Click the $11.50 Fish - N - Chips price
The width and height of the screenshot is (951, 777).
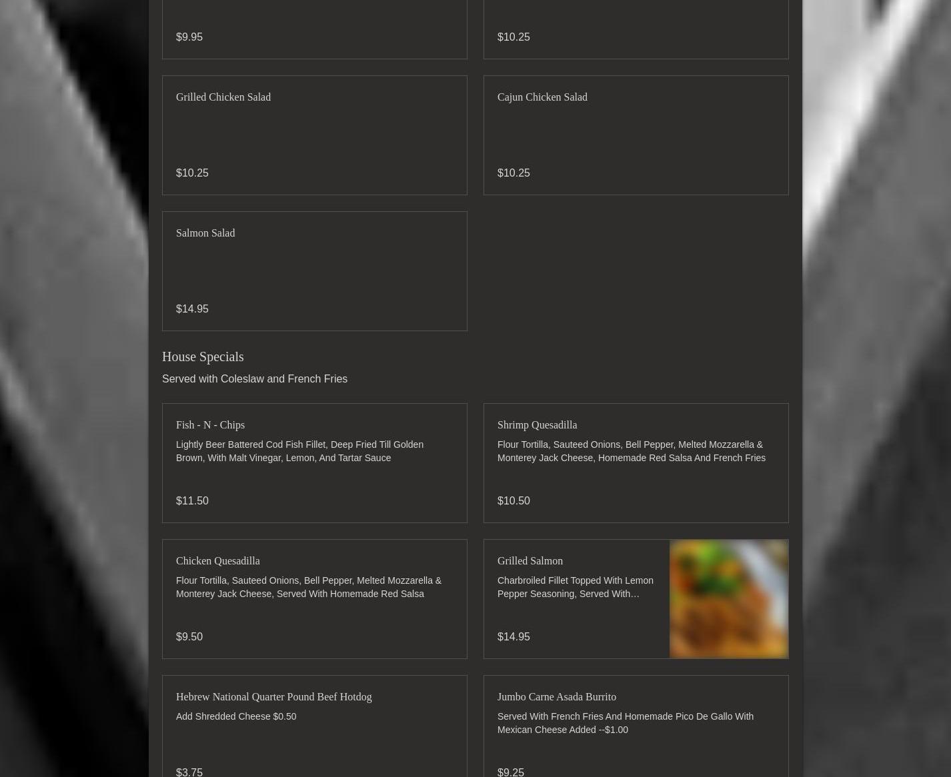coord(192,500)
